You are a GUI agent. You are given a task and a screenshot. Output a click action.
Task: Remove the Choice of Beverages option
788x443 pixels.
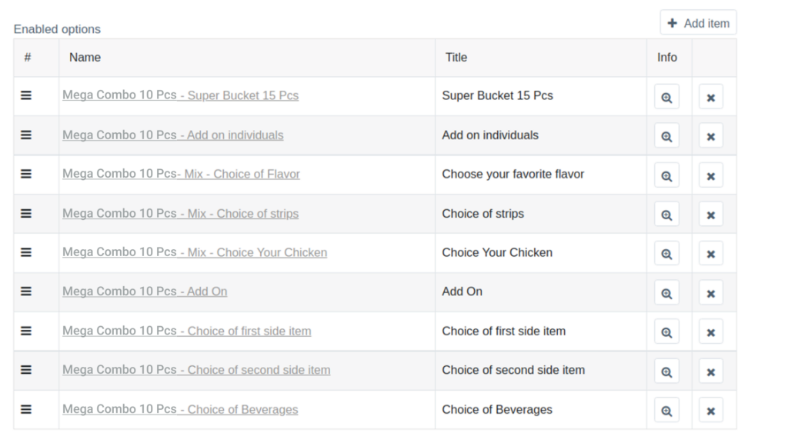[x=710, y=411]
